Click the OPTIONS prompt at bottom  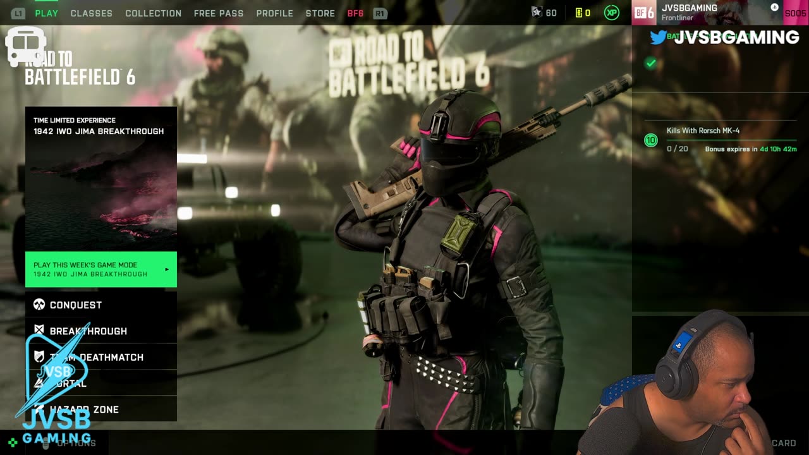(76, 443)
